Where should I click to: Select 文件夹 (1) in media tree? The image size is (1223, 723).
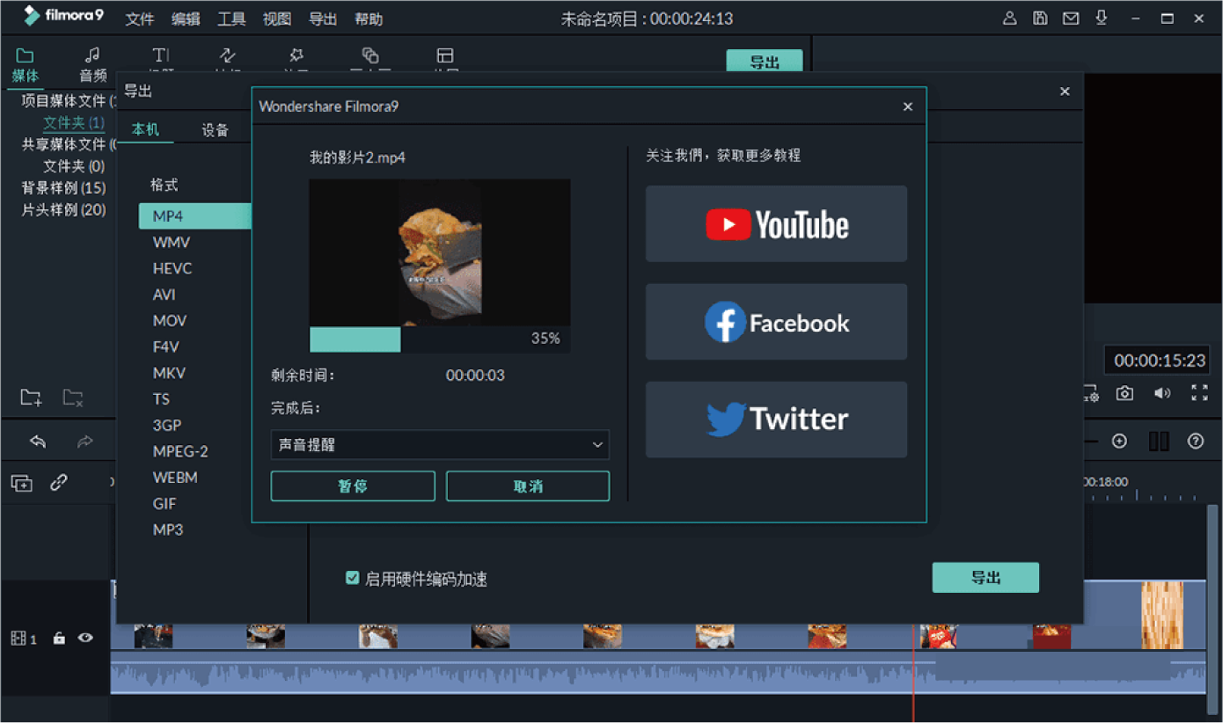pos(74,123)
